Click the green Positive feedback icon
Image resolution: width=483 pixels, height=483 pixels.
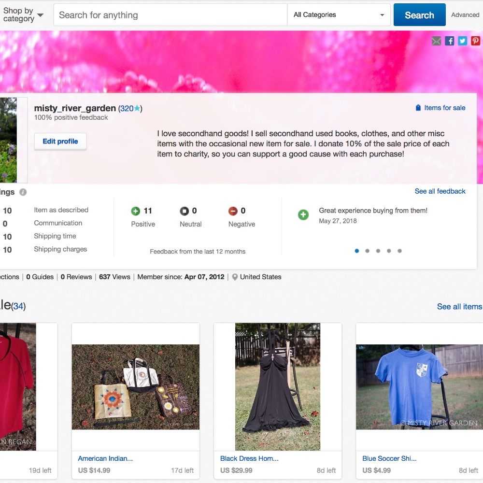tap(136, 211)
